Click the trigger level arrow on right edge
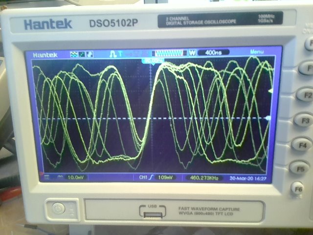Image resolution: width=313 pixels, height=235 pixels. click(271, 91)
